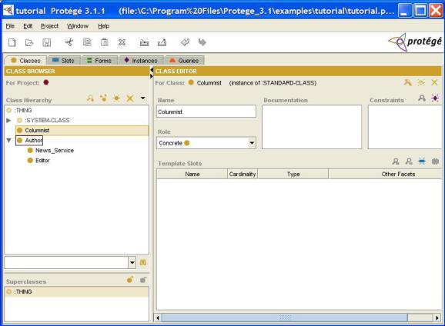Image resolution: width=445 pixels, height=326 pixels.
Task: Open the Class Hierarchy dropdown arrow
Action: pyautogui.click(x=143, y=98)
